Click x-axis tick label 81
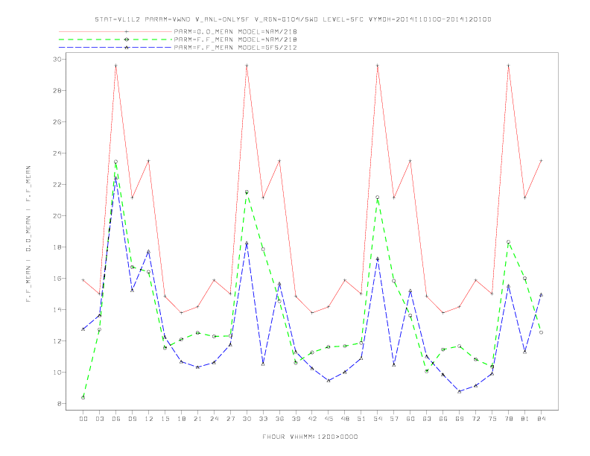Viewport: 590px width, 456px height. 525,419
